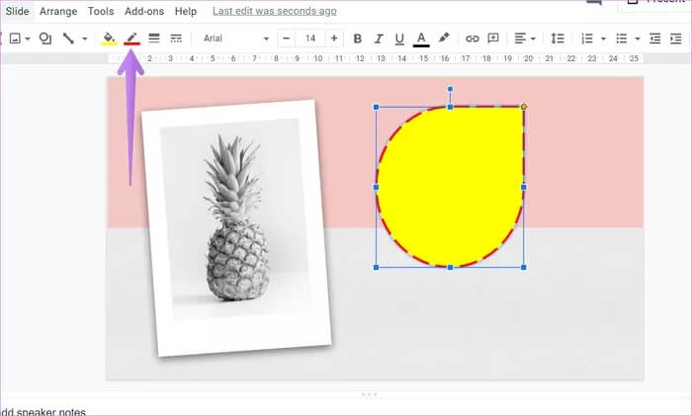
Task: Toggle italic formatting
Action: coord(379,39)
